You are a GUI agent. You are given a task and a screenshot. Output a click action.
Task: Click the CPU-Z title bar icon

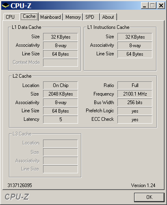point(6,6)
